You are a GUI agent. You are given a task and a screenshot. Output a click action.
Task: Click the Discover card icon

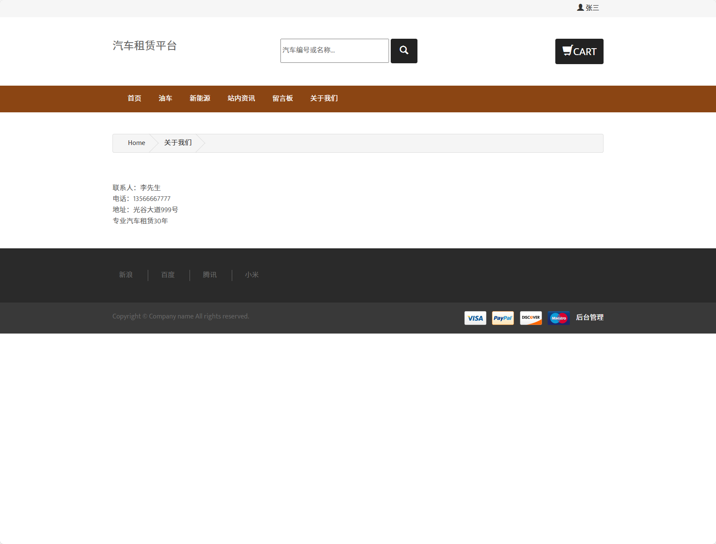tap(531, 318)
